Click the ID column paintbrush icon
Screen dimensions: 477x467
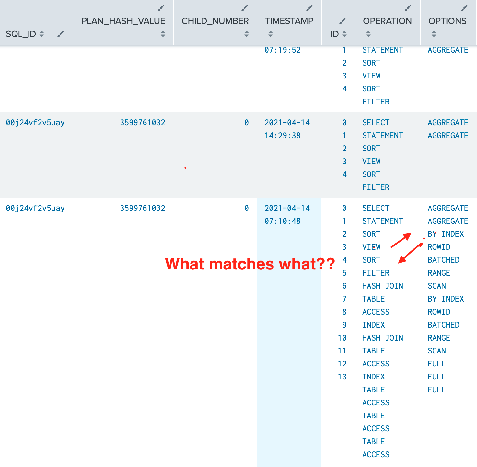pos(343,21)
